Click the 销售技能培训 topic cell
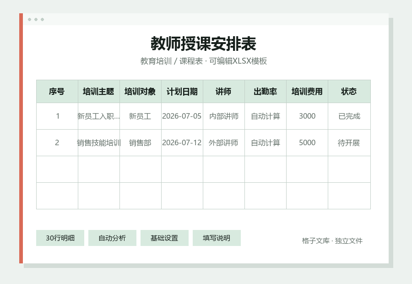 coord(99,143)
